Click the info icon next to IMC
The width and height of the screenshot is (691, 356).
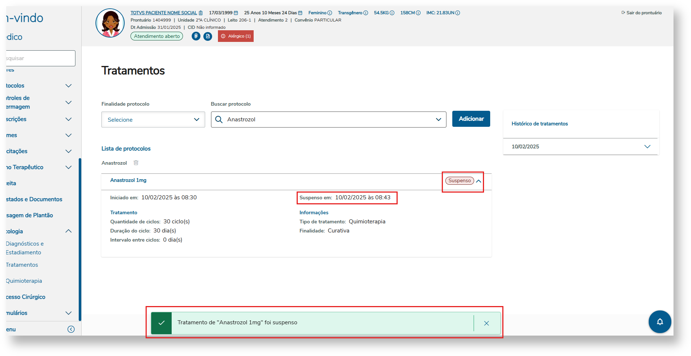point(458,13)
